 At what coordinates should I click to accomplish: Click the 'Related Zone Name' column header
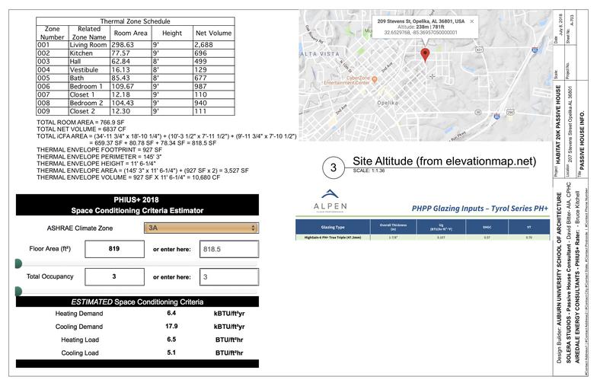(x=89, y=33)
